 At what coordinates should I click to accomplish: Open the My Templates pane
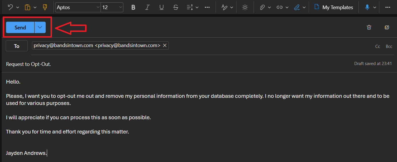[x=333, y=7]
